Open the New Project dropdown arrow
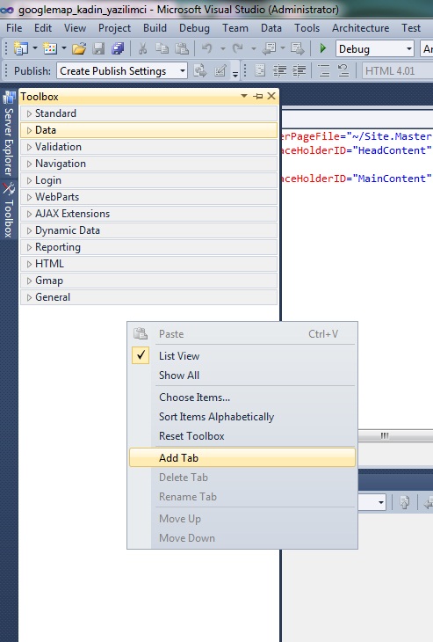 pos(35,48)
